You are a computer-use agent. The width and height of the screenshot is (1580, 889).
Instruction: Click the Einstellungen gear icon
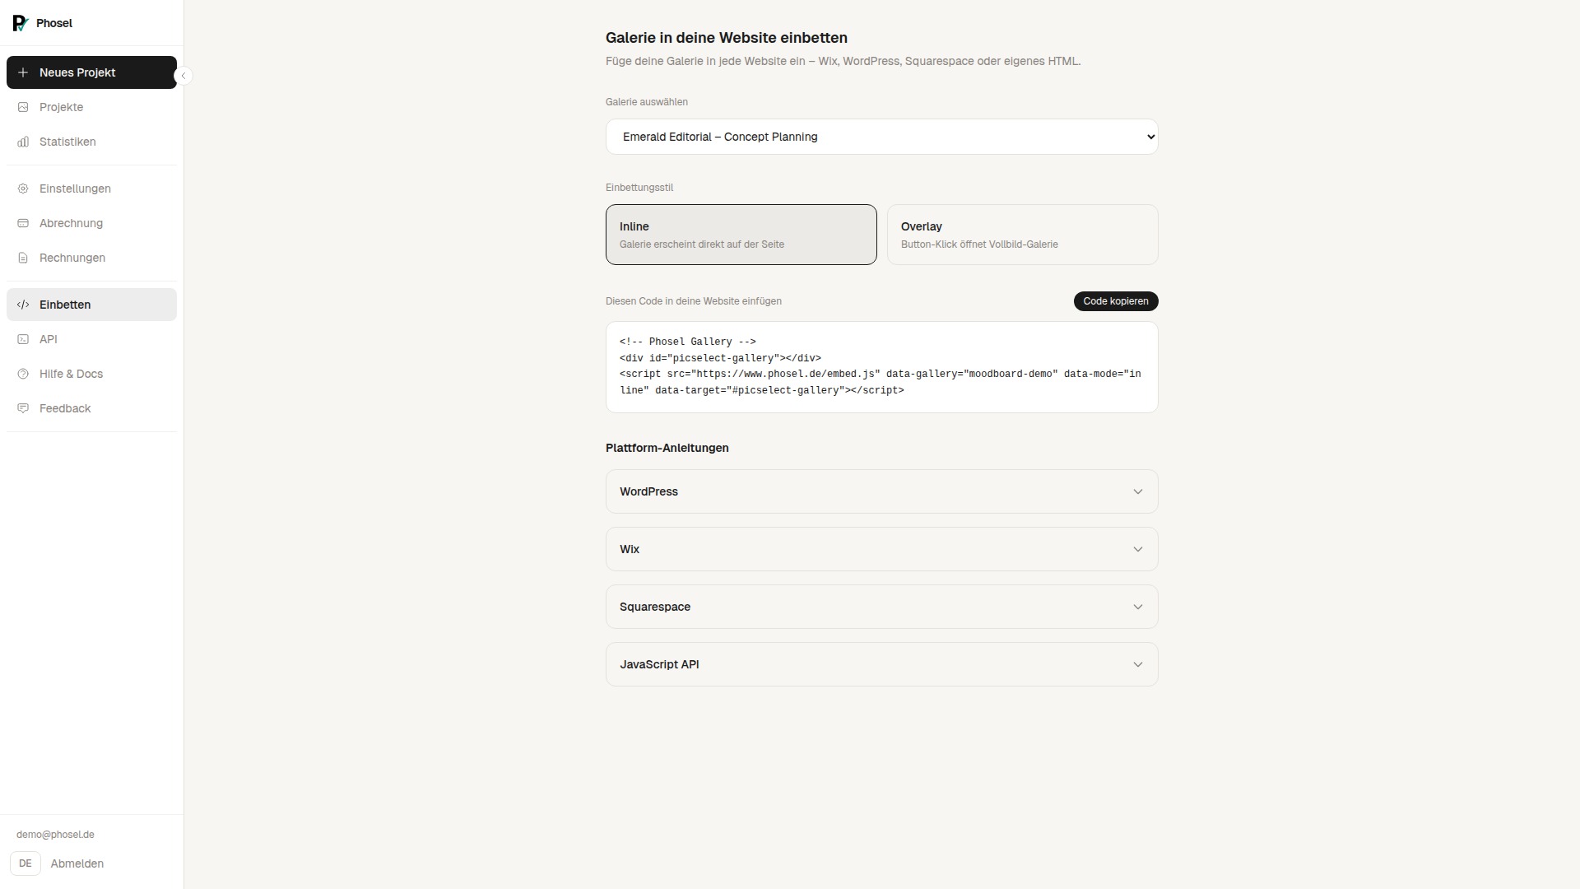pos(23,189)
